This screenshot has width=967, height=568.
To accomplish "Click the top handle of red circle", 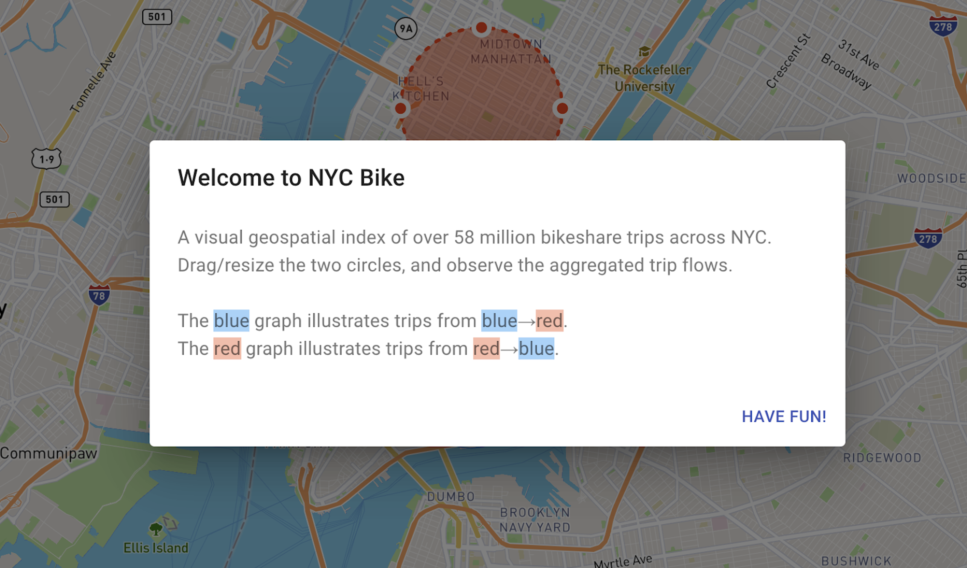I will coord(481,28).
